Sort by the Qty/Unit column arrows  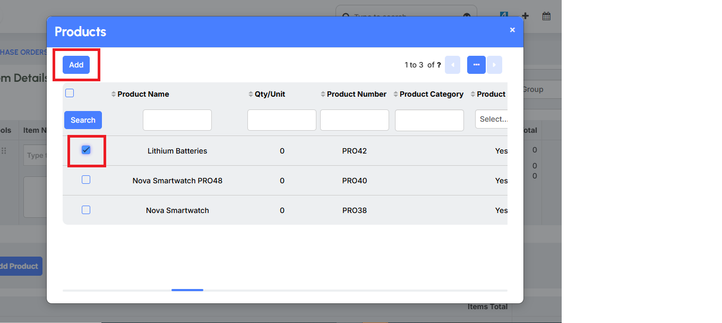(250, 93)
